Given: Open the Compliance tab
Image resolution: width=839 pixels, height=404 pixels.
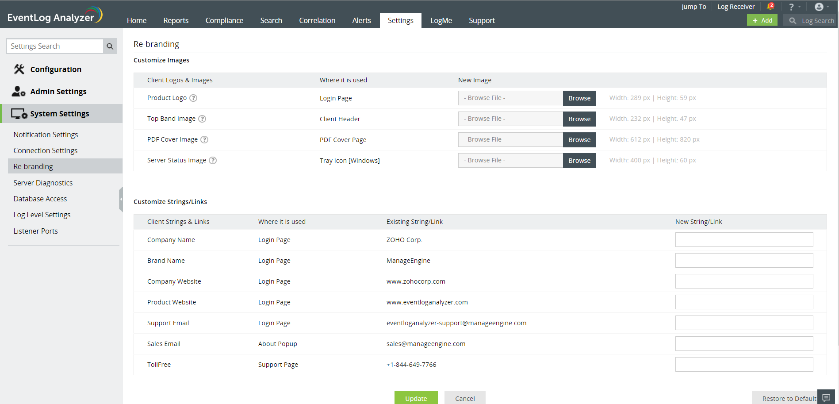Looking at the screenshot, I should [224, 20].
